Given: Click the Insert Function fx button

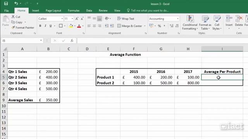Looking at the screenshot, I should (x=72, y=41).
